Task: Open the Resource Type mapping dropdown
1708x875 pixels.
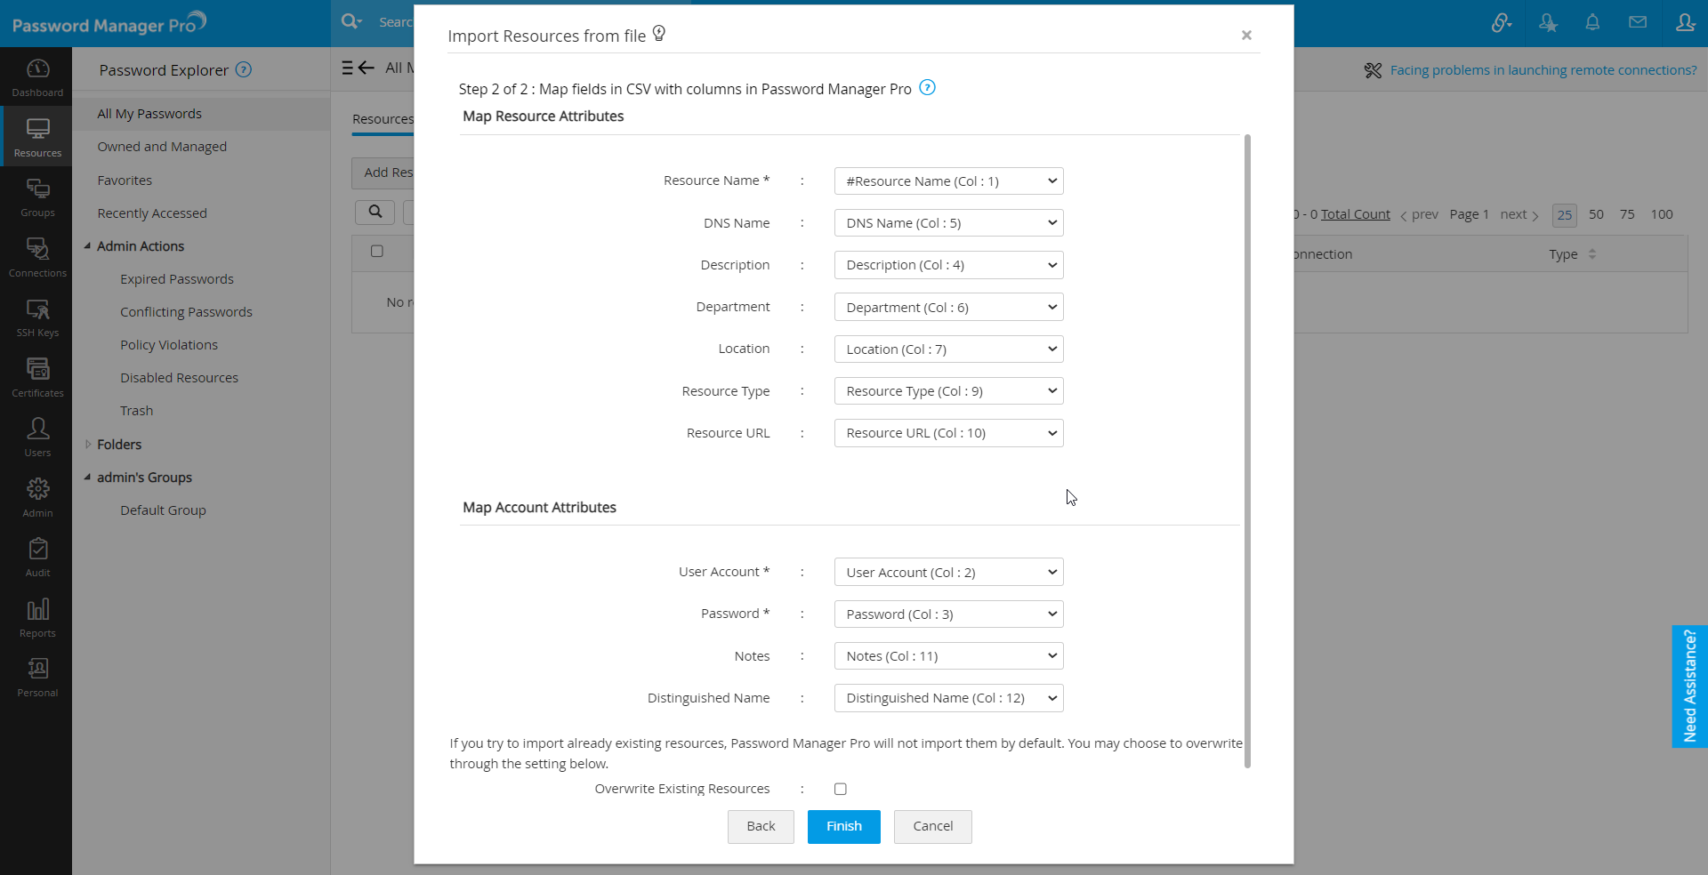Action: 948,391
